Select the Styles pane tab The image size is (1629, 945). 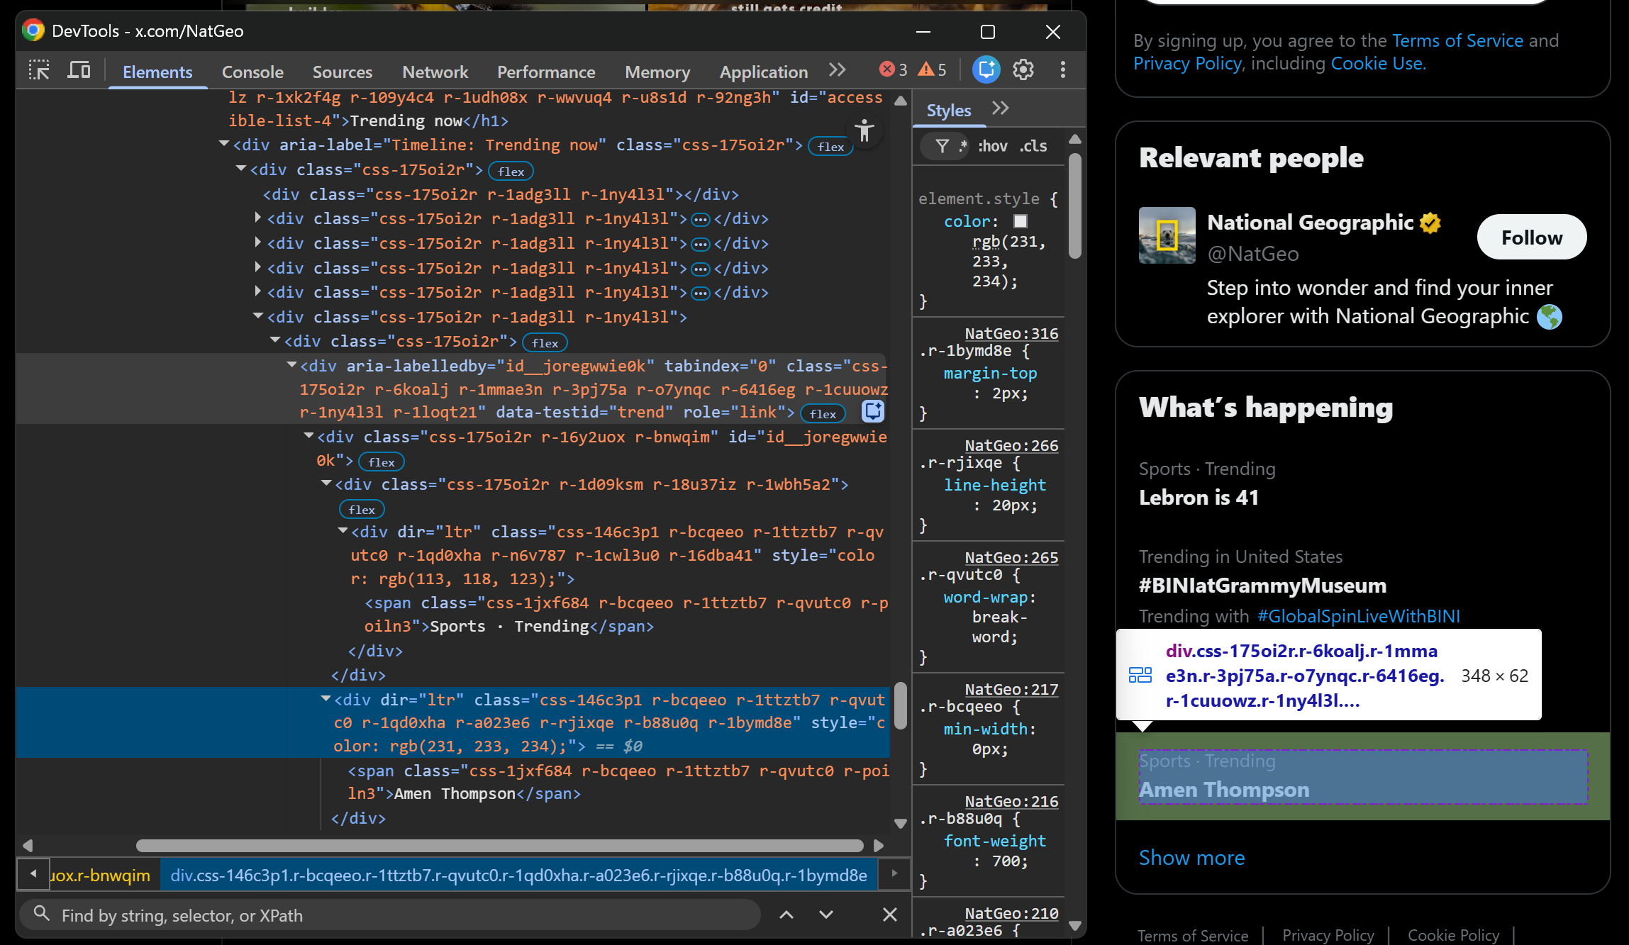(949, 111)
